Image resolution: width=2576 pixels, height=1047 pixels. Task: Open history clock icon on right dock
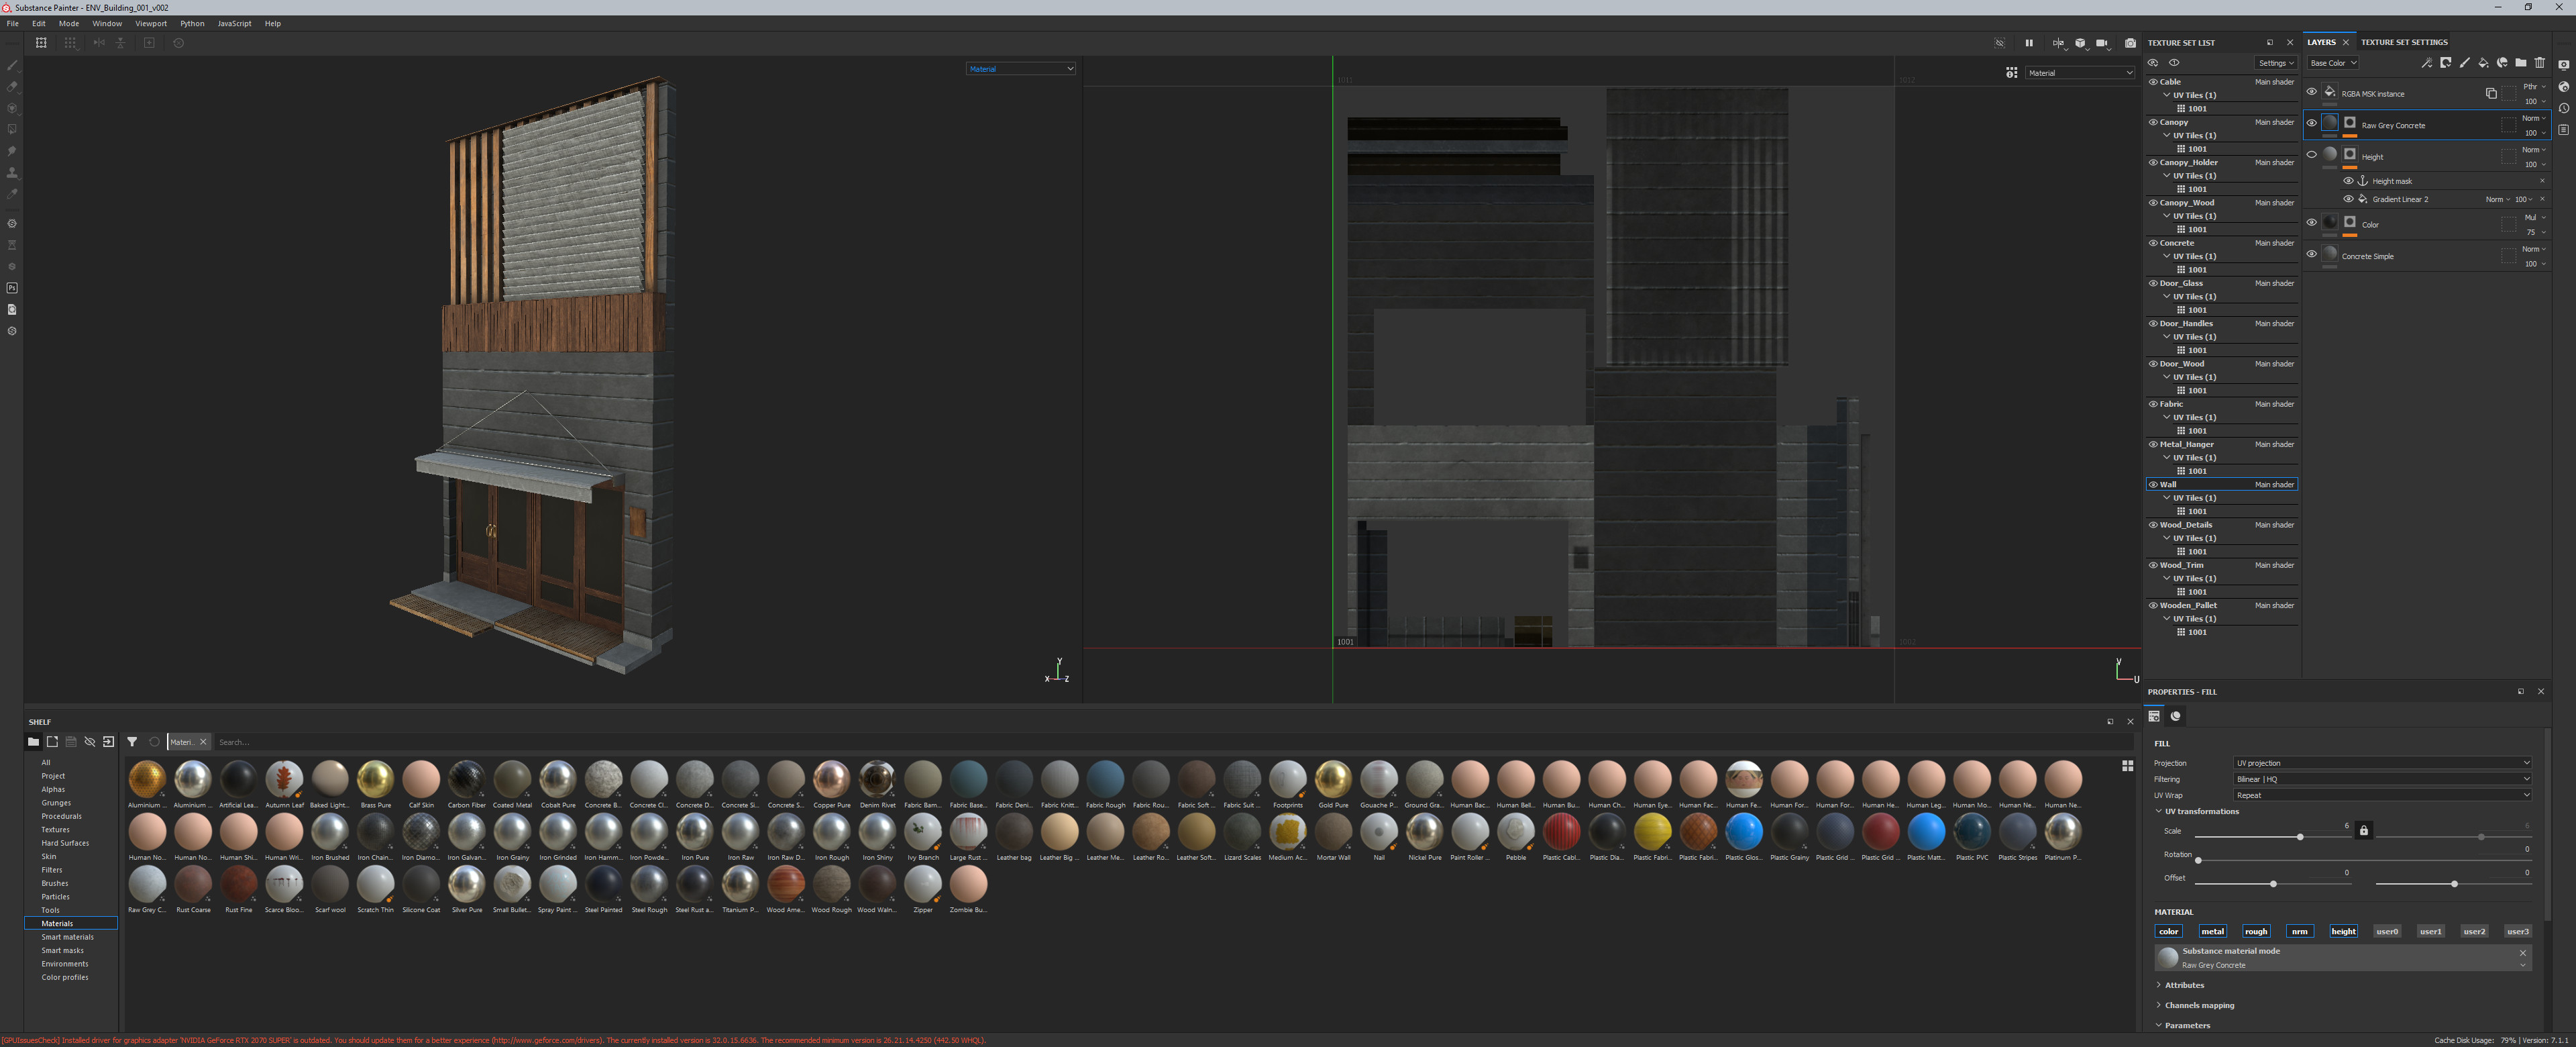[x=2564, y=108]
